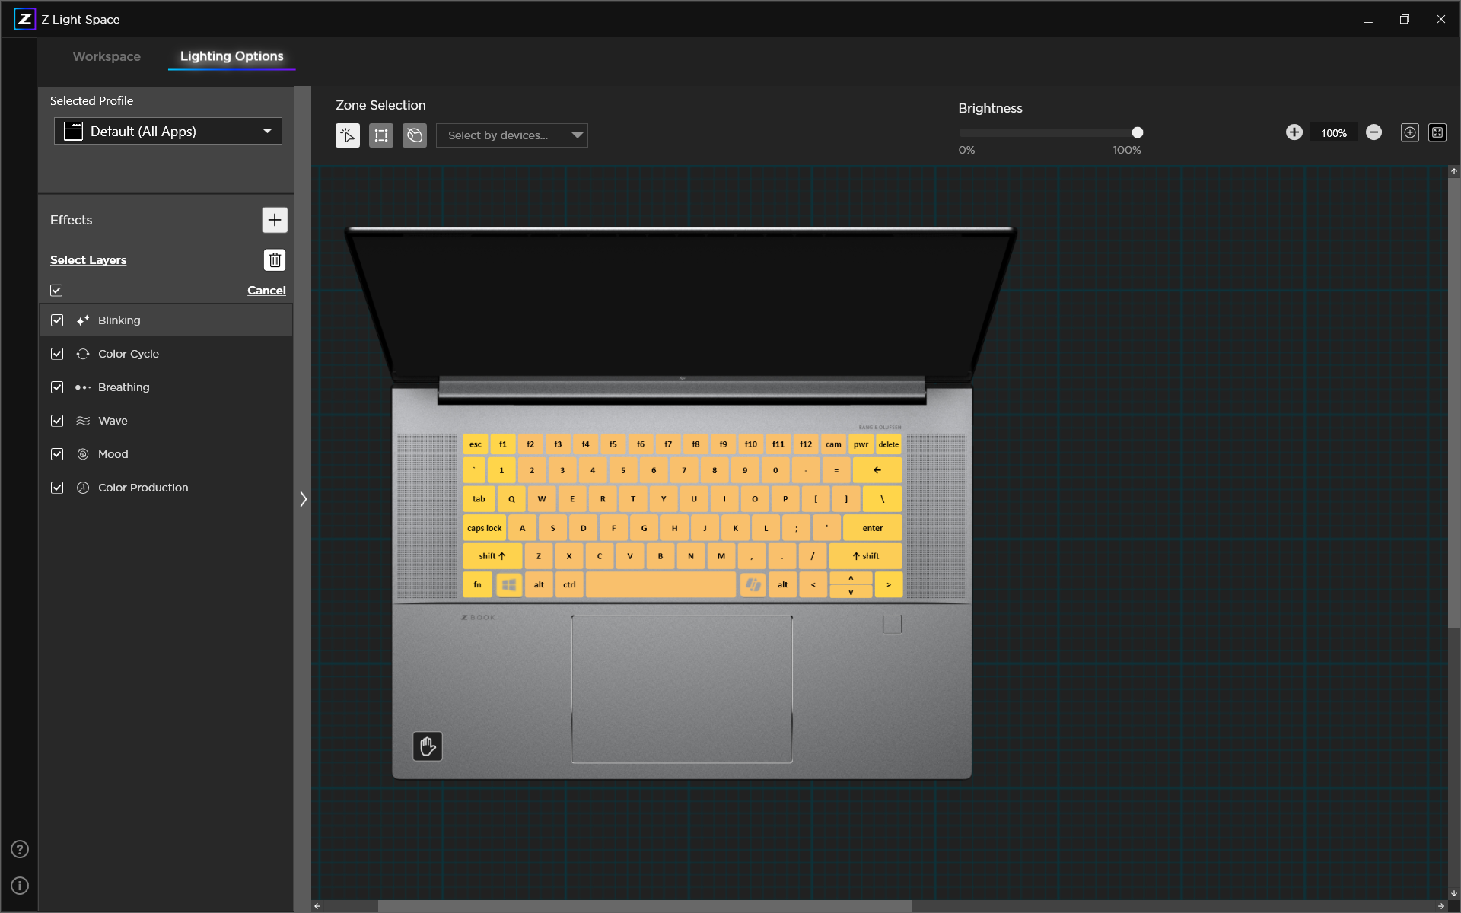
Task: Activate the rectangular zone selection tool
Action: pyautogui.click(x=381, y=135)
